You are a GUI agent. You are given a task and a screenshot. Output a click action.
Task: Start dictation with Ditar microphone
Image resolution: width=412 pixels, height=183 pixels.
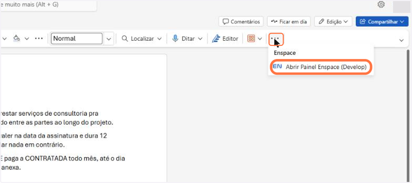point(183,39)
